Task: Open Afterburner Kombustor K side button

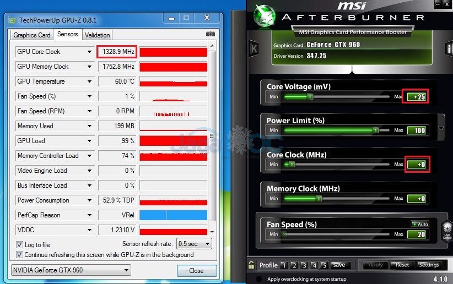Action: [254, 48]
